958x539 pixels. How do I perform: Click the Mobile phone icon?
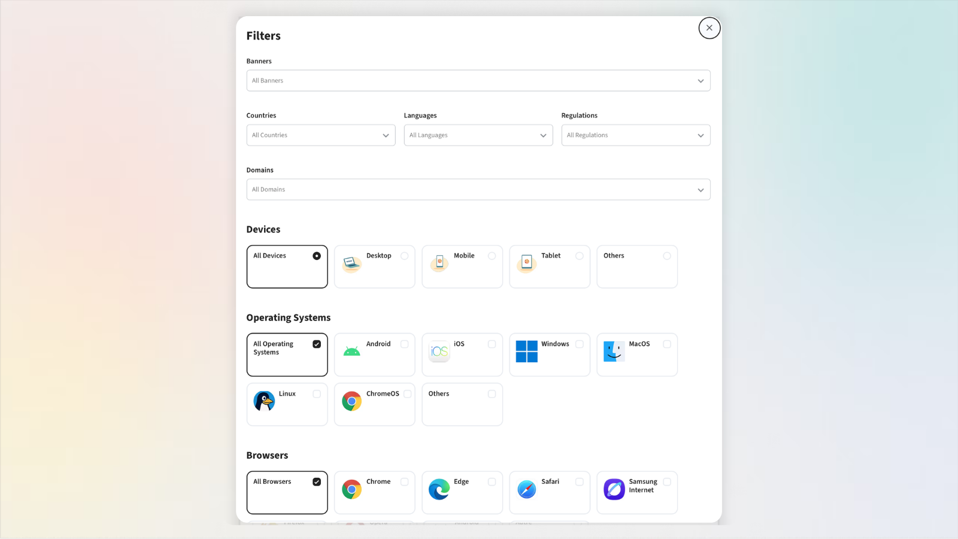tap(439, 263)
